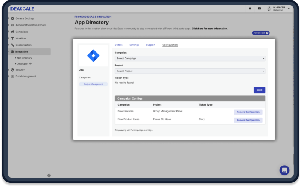Click the General Settings gear icon

12,18
